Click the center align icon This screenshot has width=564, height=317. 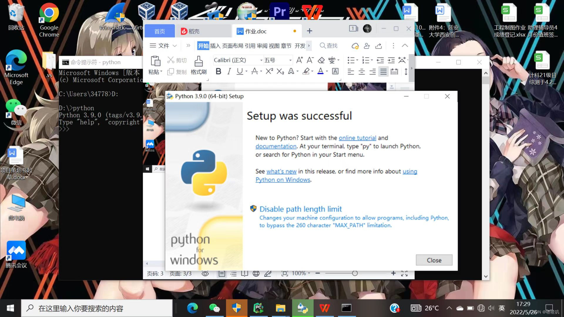tap(362, 72)
